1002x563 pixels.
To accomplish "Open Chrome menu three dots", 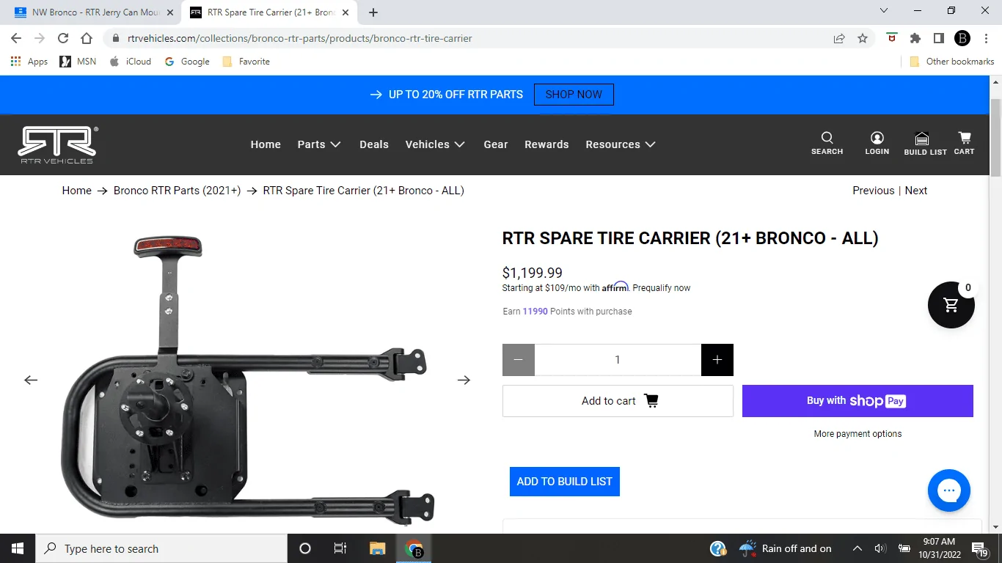I will pos(985,38).
